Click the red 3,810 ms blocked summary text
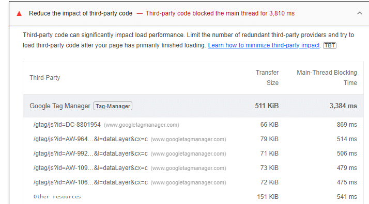The height and width of the screenshot is (204, 369). click(x=220, y=13)
